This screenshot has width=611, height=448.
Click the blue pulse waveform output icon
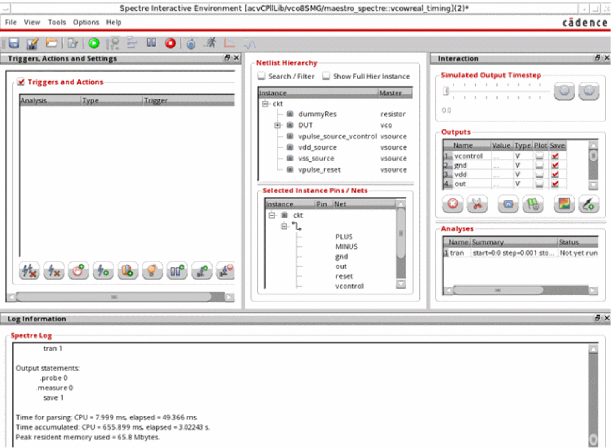pos(508,204)
